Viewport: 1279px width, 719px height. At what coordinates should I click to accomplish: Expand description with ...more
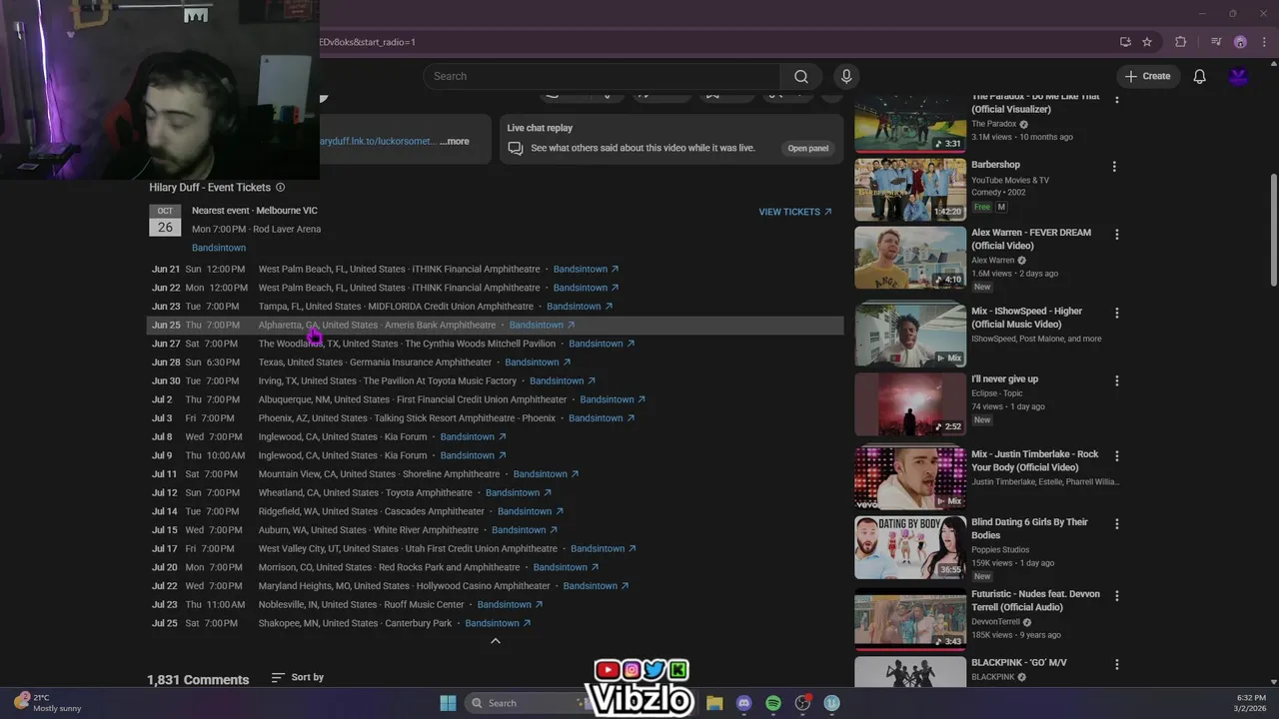(x=455, y=142)
